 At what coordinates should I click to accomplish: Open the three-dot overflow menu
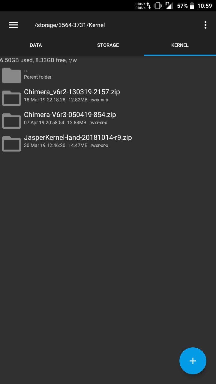pos(205,25)
